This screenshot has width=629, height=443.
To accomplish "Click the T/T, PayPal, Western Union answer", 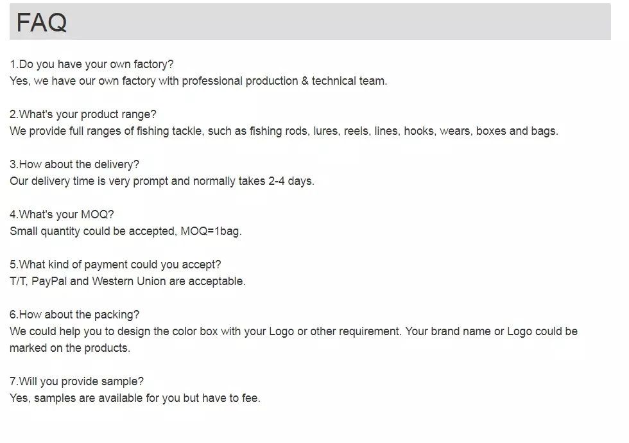I will (x=127, y=281).
